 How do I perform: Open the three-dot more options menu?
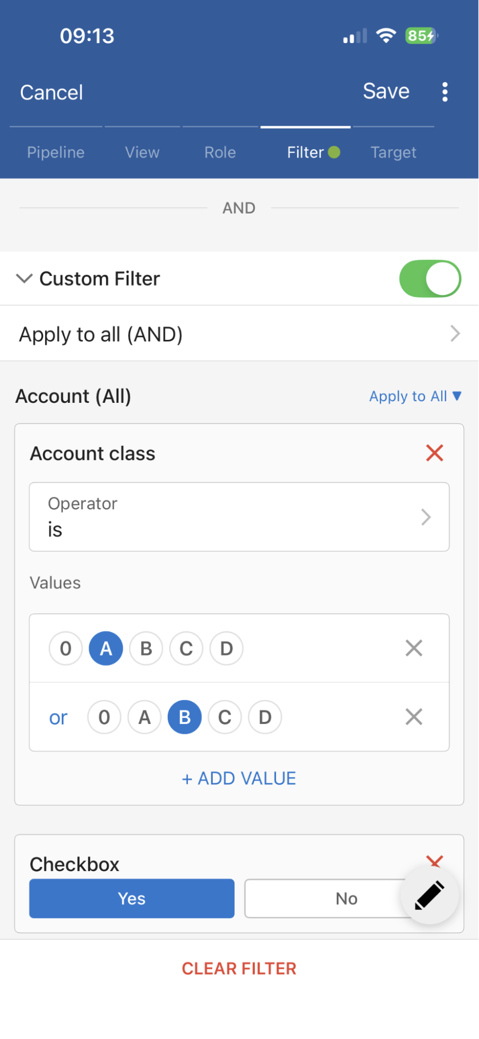pos(445,92)
